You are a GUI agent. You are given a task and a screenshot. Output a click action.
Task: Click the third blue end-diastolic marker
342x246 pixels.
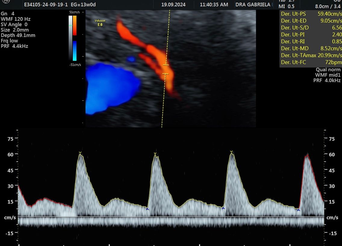coord(298,210)
